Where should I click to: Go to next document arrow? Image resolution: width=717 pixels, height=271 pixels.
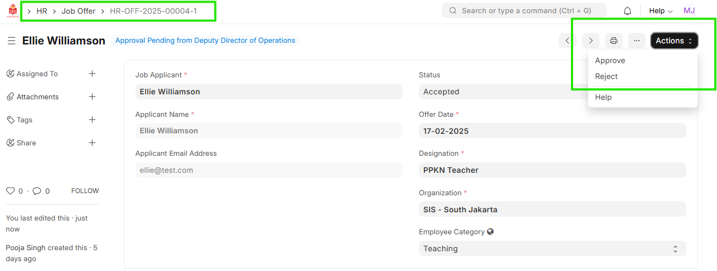point(591,41)
